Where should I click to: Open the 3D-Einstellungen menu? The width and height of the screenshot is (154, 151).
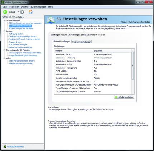pyautogui.click(x=38, y=7)
